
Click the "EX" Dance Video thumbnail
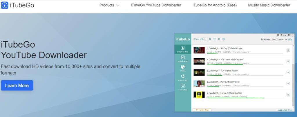[199, 73]
